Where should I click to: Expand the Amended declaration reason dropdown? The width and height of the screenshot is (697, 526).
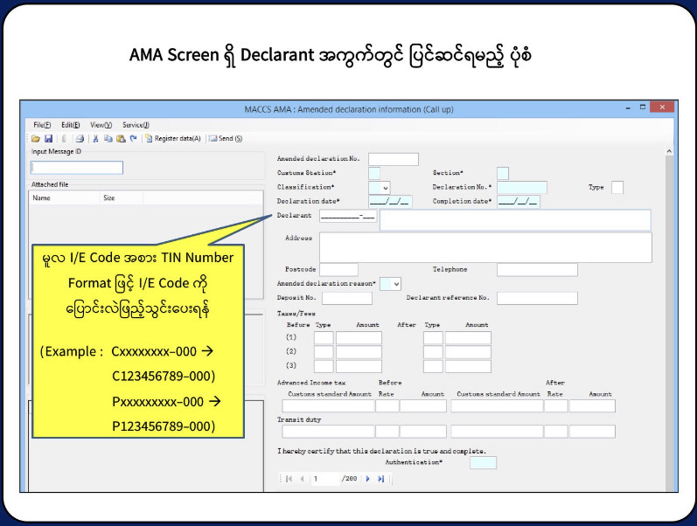point(396,284)
